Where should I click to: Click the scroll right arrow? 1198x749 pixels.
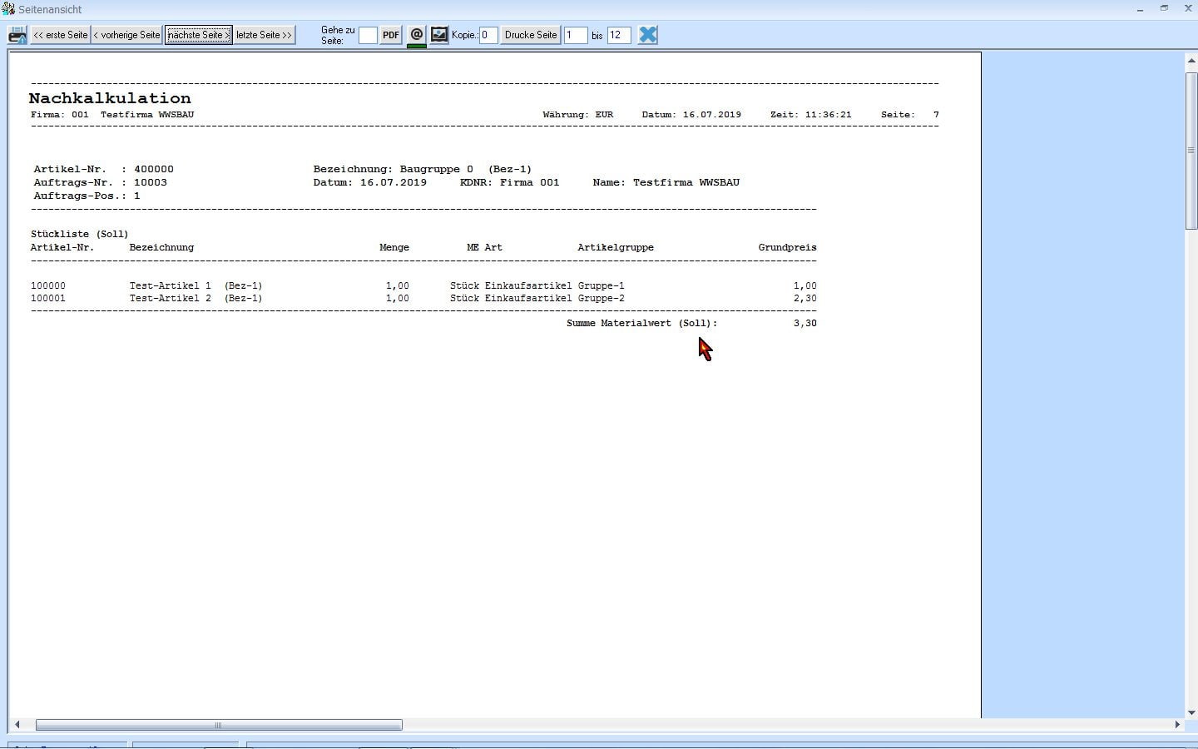tap(1177, 725)
